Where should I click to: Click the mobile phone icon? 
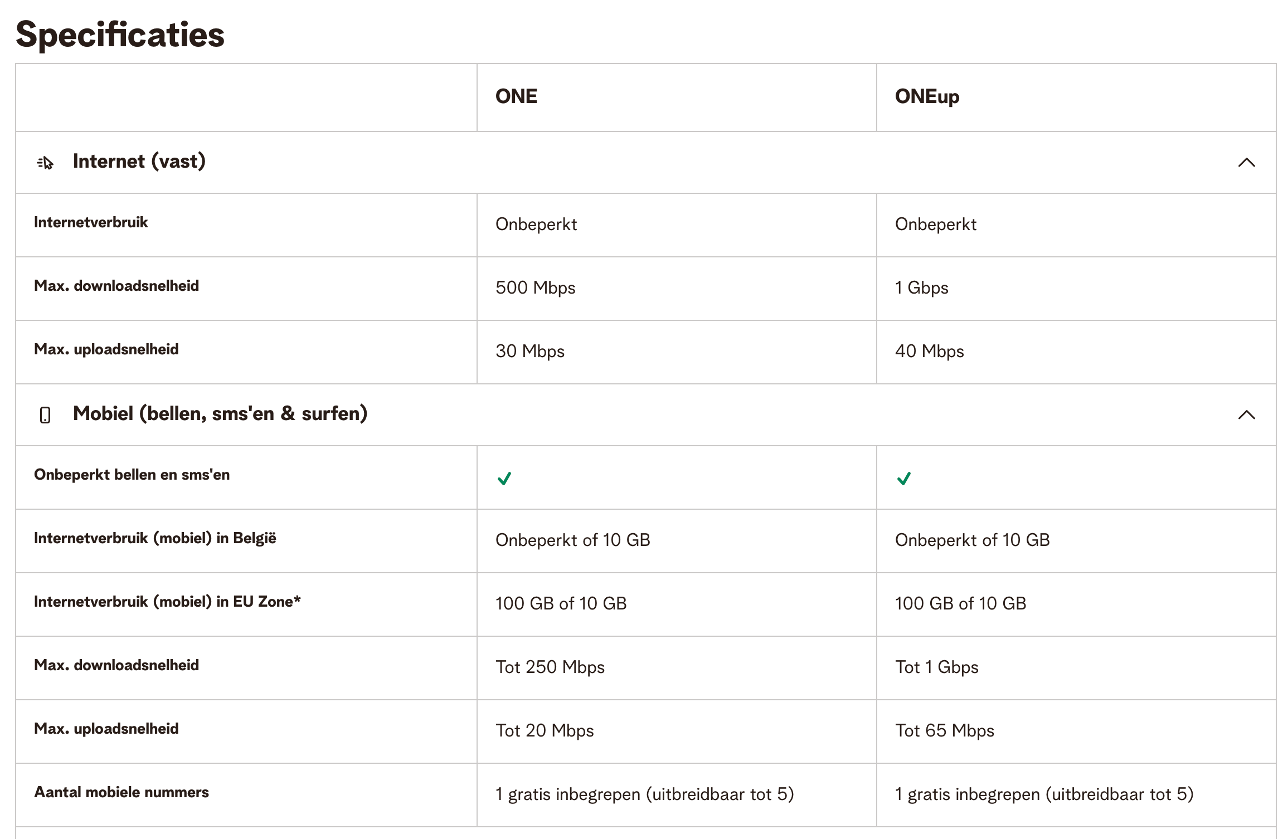click(45, 415)
